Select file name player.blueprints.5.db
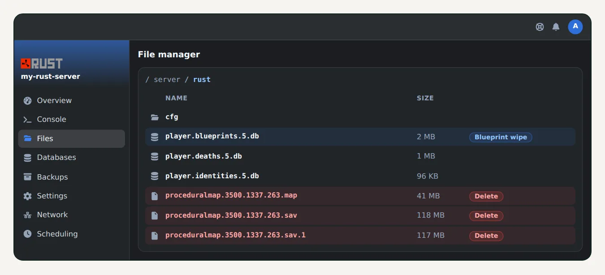 pyautogui.click(x=212, y=136)
